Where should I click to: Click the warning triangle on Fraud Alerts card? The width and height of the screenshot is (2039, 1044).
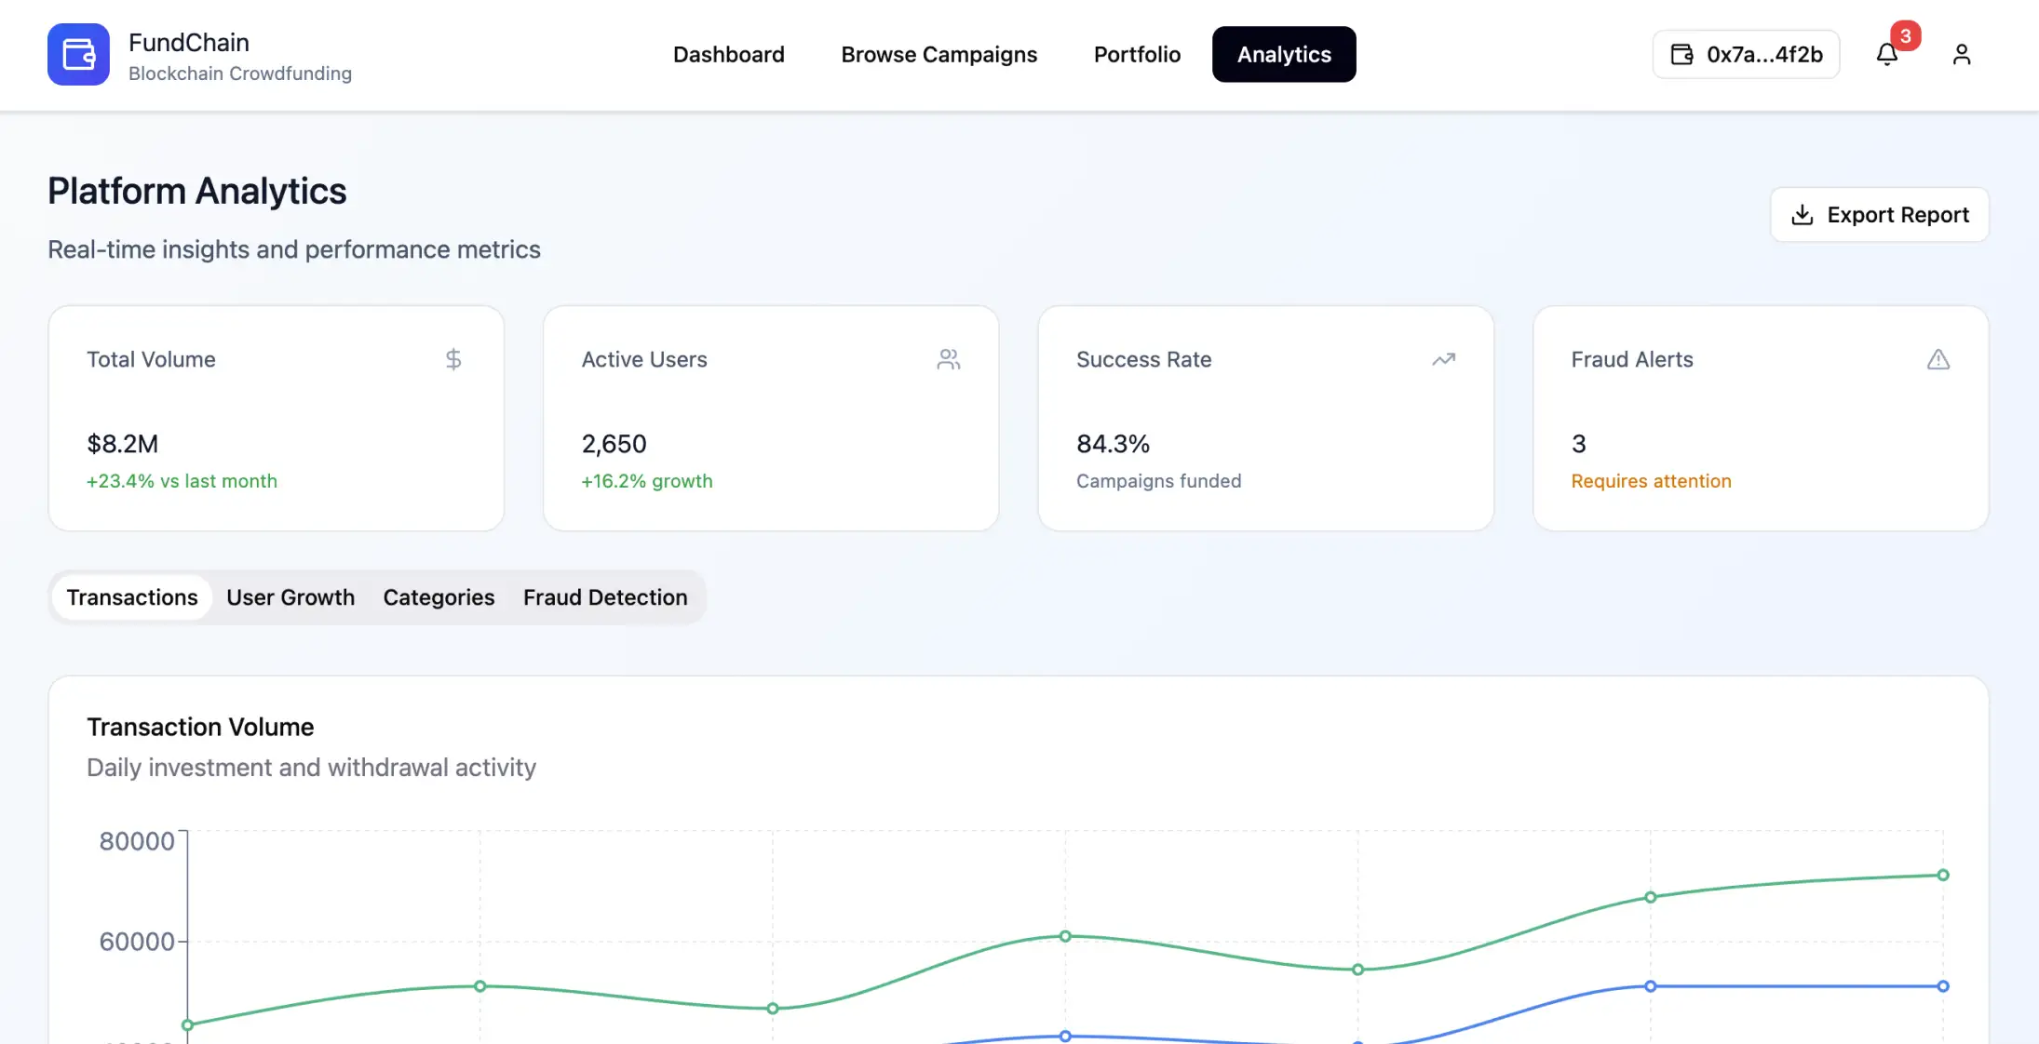(1938, 359)
